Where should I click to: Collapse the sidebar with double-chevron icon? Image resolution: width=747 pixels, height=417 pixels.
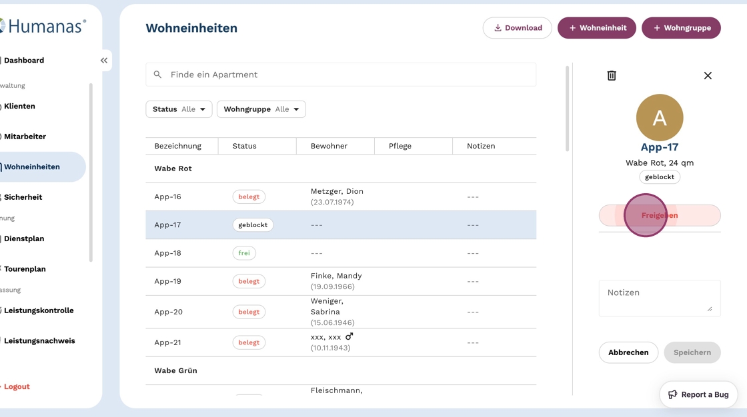[104, 61]
